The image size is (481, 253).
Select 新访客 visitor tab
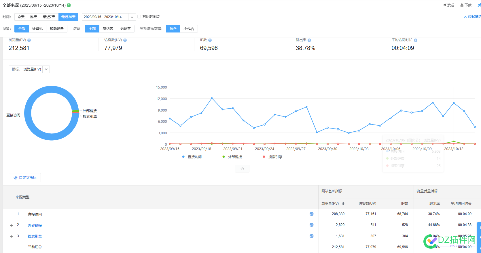click(108, 29)
